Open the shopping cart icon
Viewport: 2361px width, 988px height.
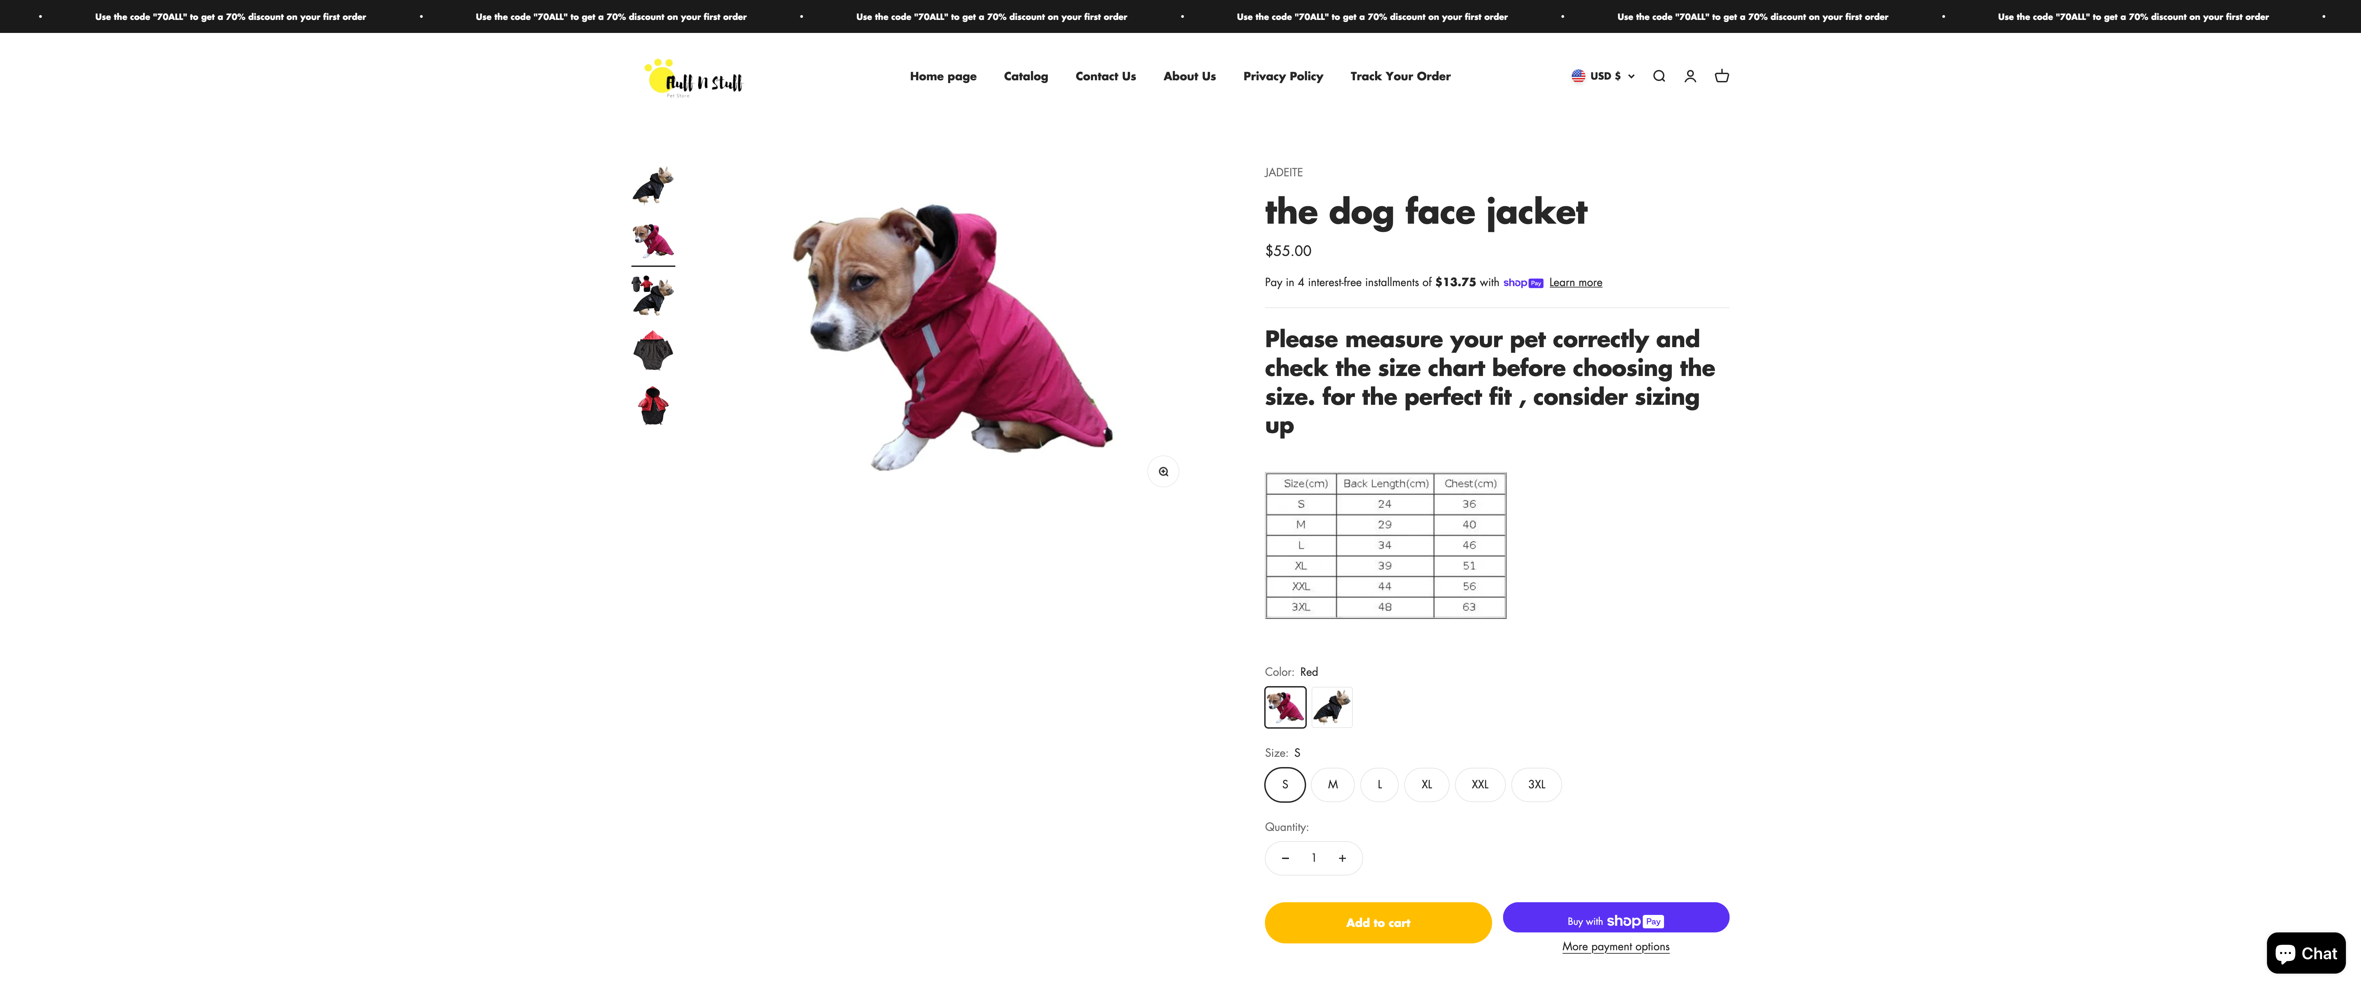click(1722, 76)
